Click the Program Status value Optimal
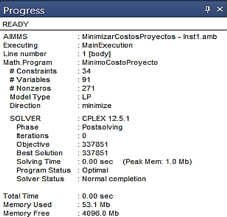 point(95,170)
